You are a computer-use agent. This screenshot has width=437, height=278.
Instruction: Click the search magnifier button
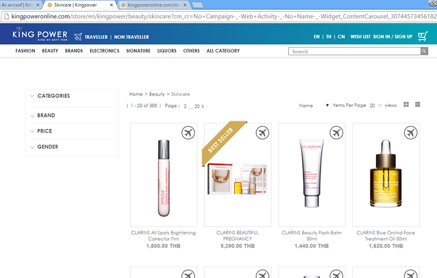pos(424,51)
